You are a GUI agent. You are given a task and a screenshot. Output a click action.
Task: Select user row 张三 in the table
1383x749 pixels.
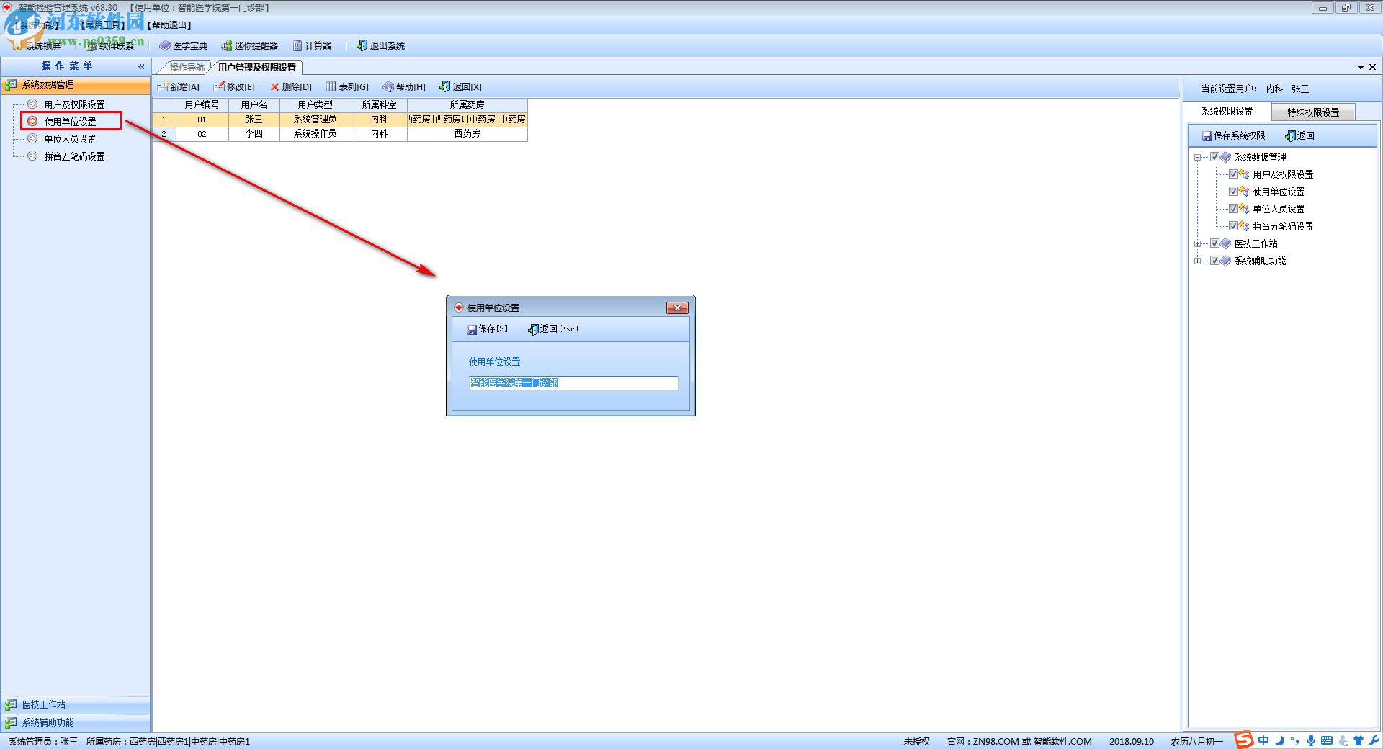(340, 120)
